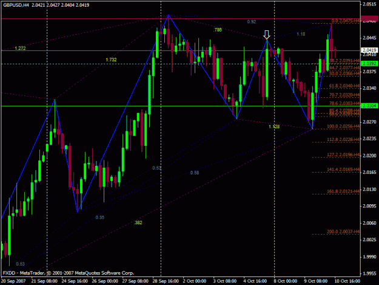Click the 61.8 2.0340-H4 Fibonacci label
Image resolution: width=379 pixels, height=285 pixels.
pos(344,86)
